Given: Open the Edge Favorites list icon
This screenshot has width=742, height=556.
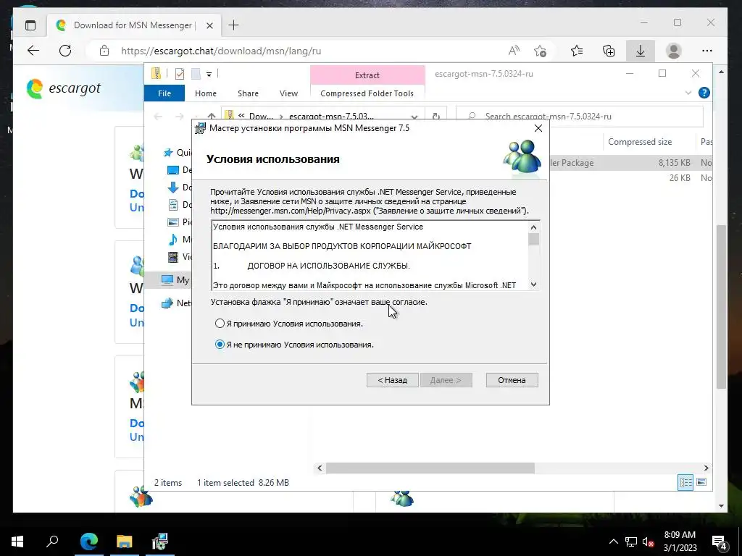Looking at the screenshot, I should 577,51.
